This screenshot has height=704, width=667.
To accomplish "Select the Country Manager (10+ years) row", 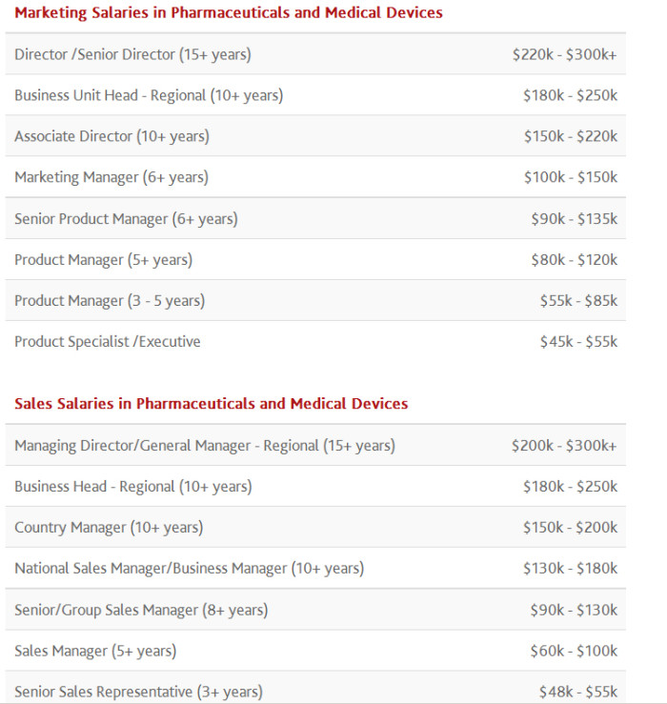I will (x=315, y=527).
